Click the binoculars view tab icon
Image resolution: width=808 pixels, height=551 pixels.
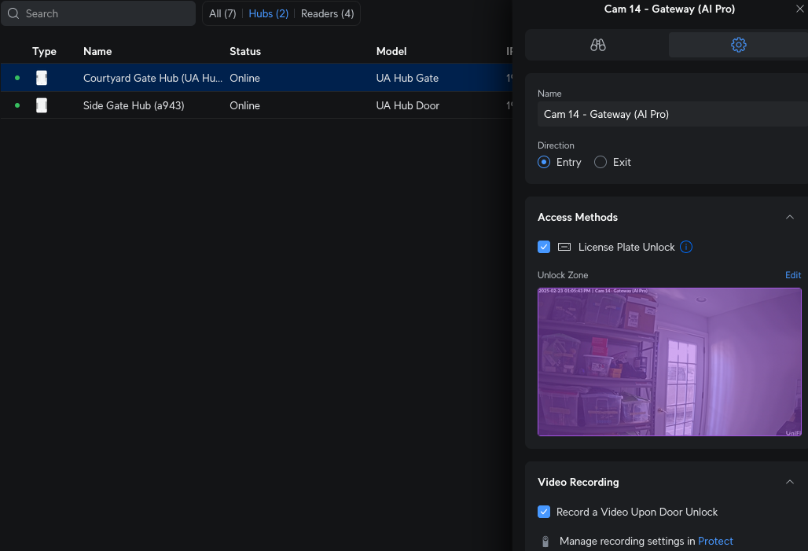coord(597,45)
